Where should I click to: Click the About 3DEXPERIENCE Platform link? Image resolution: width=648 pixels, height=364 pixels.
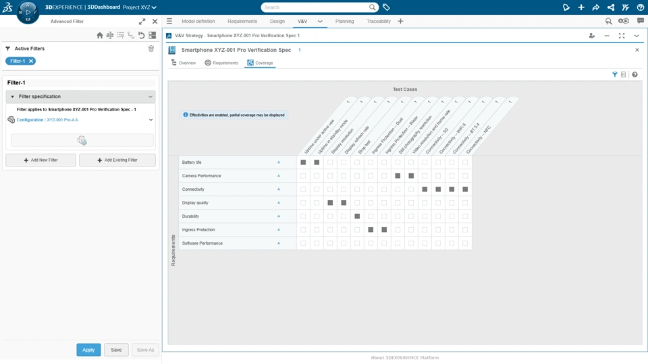click(404, 358)
